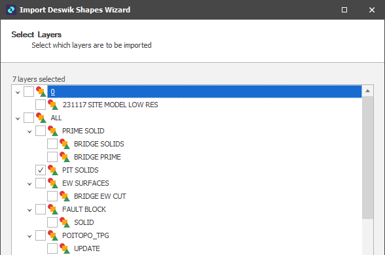Collapse the EW SURFACES branch
This screenshot has width=385, height=255.
29,184
